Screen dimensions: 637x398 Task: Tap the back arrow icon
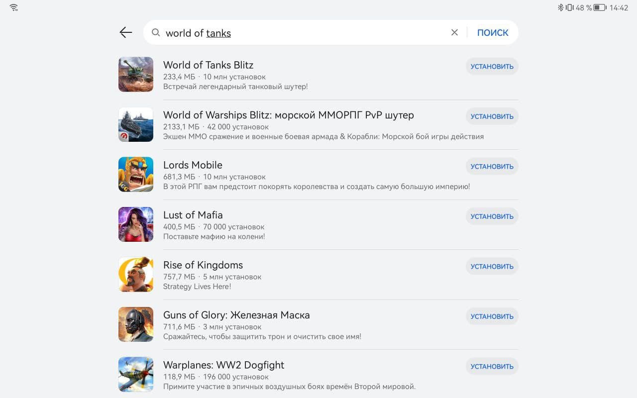(x=126, y=33)
